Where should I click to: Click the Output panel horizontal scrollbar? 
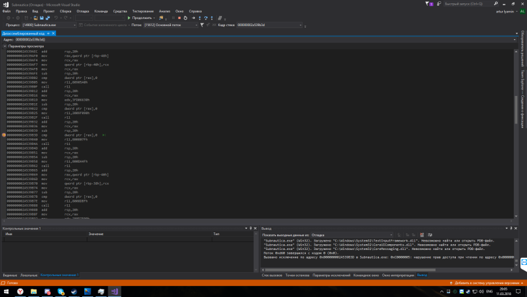pyautogui.click(x=350, y=270)
